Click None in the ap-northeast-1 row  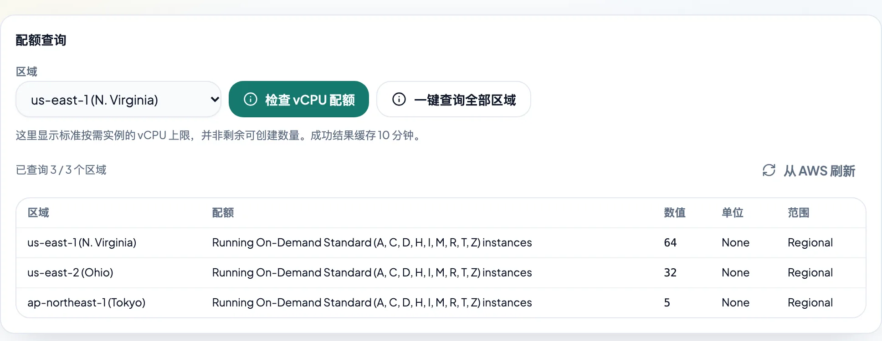tap(736, 302)
